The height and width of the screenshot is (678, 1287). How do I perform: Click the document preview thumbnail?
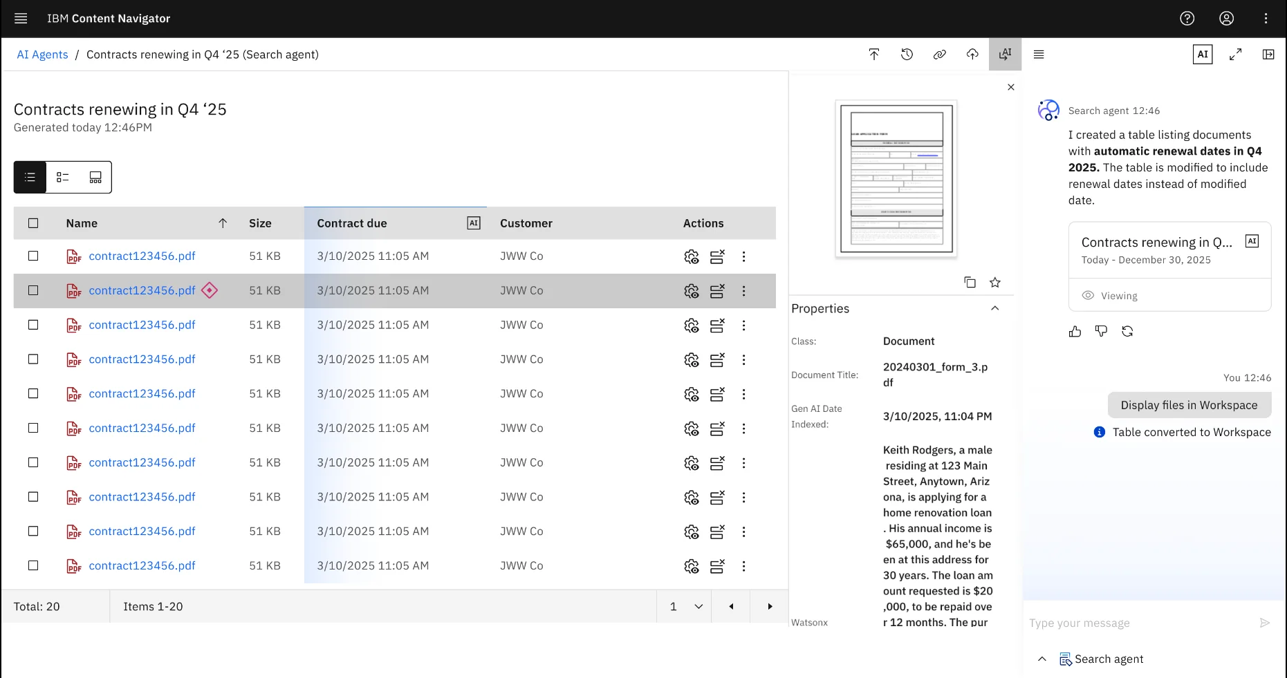tap(896, 179)
